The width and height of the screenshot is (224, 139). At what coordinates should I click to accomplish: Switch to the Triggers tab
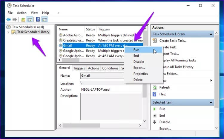79,68
